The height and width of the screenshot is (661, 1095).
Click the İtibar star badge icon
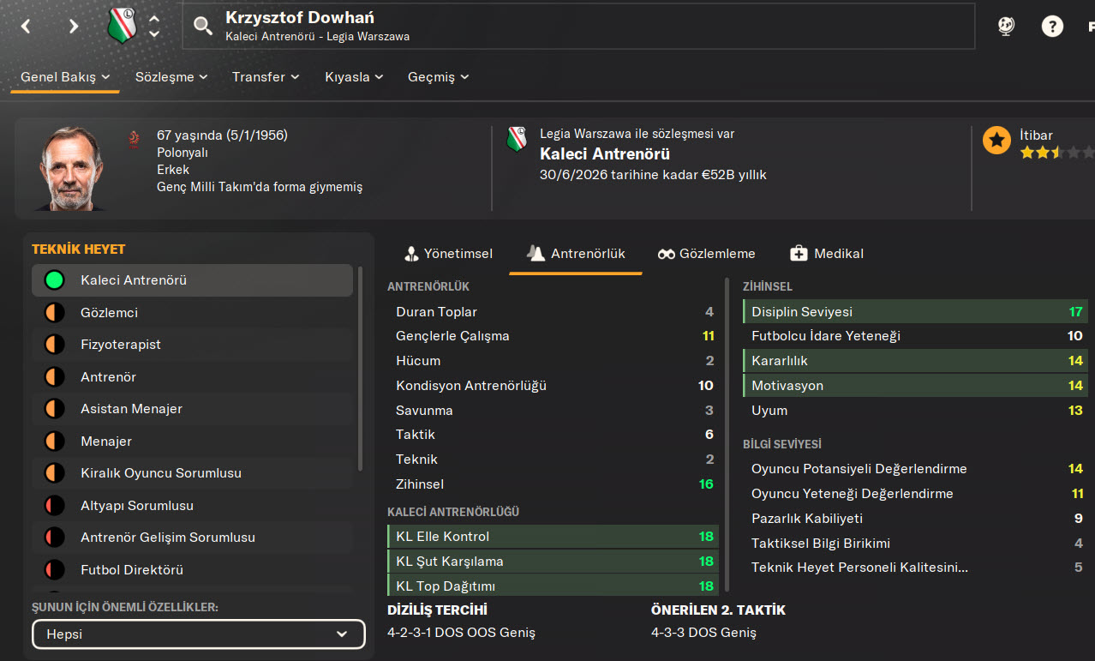996,140
